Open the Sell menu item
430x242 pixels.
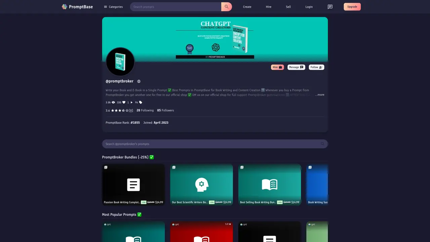(288, 7)
